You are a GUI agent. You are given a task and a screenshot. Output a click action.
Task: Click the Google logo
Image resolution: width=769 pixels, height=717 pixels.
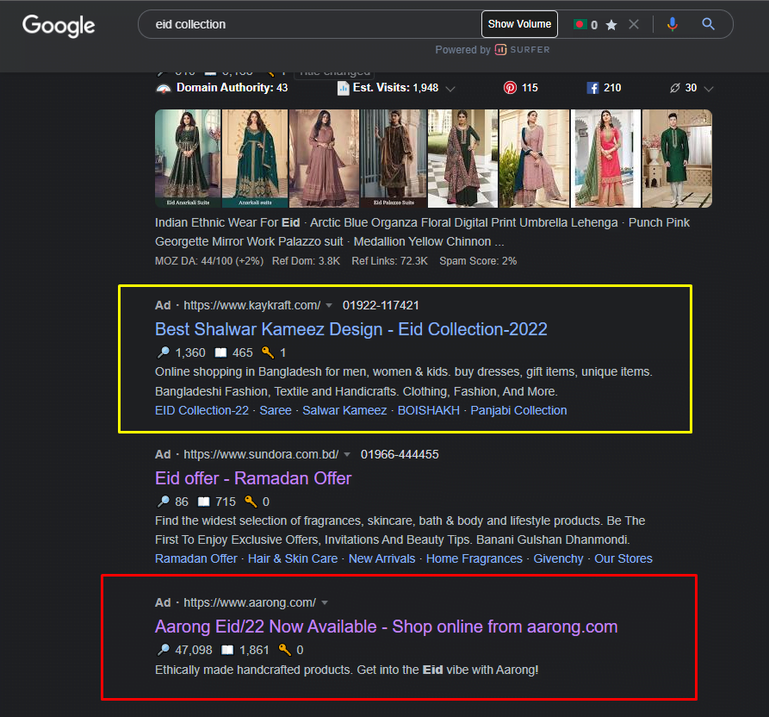click(59, 26)
